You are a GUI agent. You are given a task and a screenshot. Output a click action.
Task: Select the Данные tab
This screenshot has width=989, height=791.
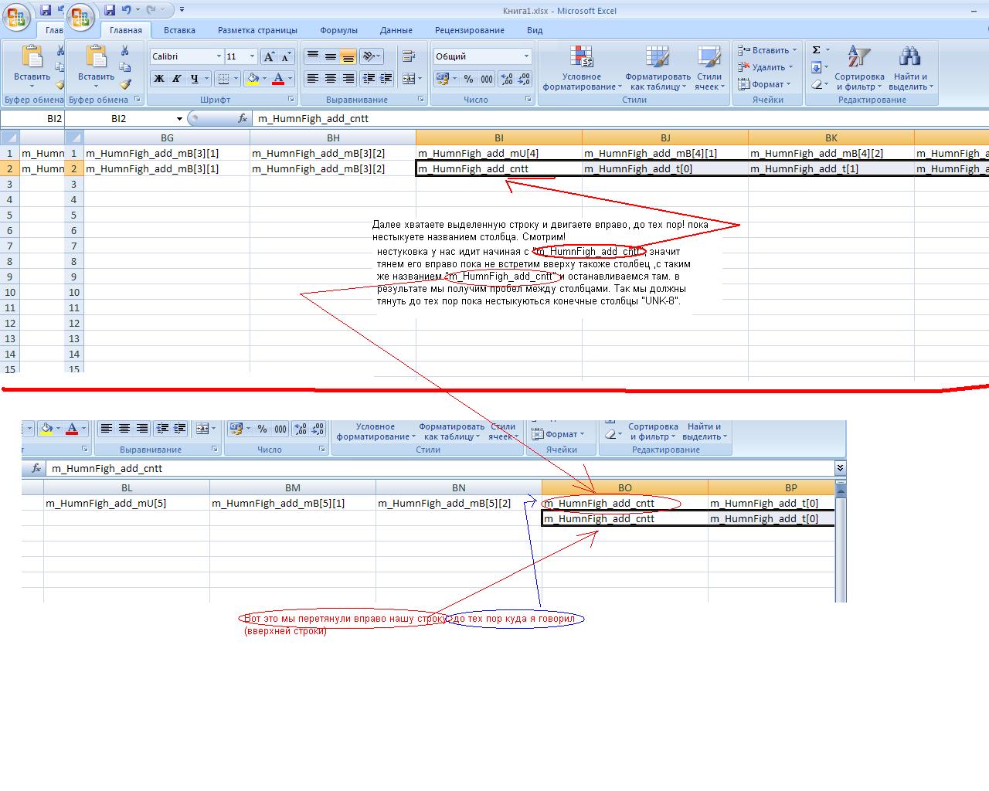[x=396, y=30]
